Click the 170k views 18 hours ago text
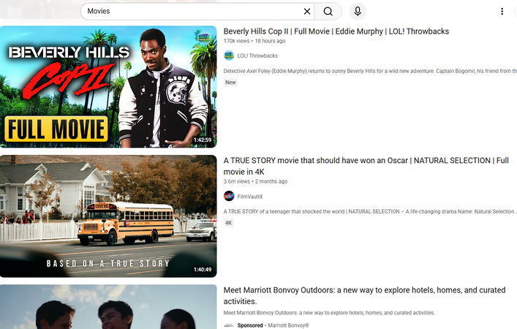The image size is (517, 329). (254, 41)
